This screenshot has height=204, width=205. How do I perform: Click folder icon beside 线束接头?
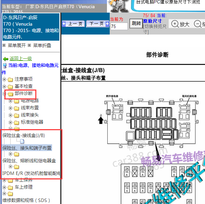16,115
